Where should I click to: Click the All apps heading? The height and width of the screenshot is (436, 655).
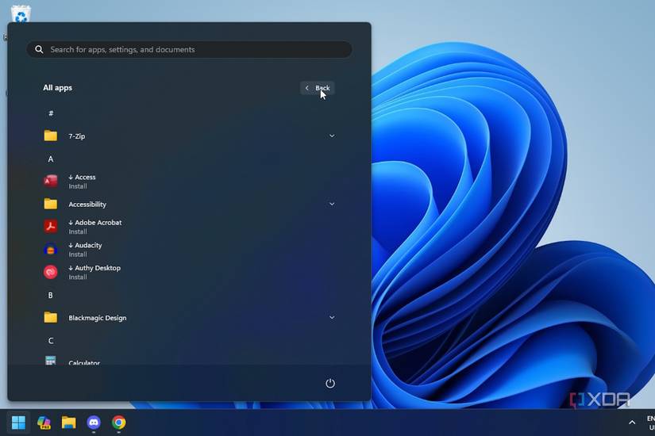(x=58, y=88)
